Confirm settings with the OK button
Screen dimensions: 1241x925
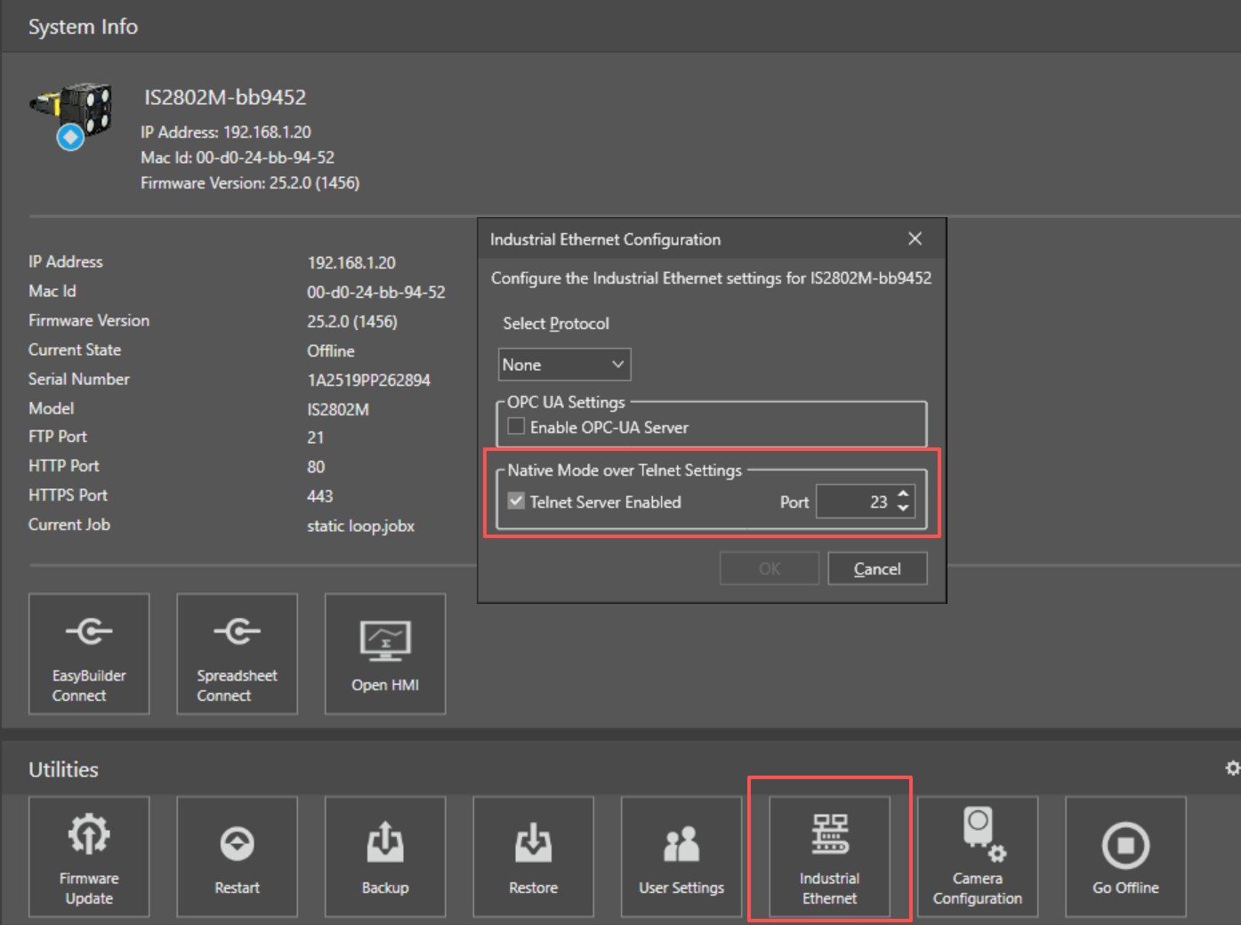pyautogui.click(x=769, y=568)
